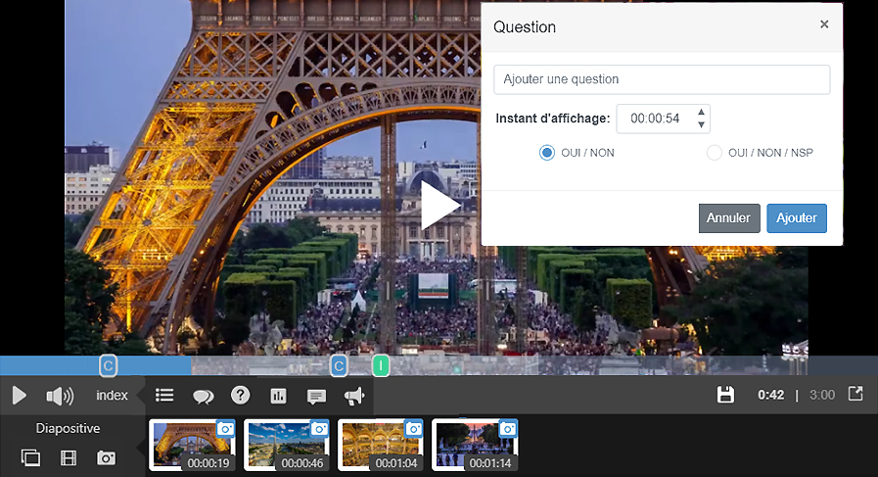The image size is (878, 477).
Task: Select the OUI / NON / NSP option
Action: pyautogui.click(x=715, y=153)
